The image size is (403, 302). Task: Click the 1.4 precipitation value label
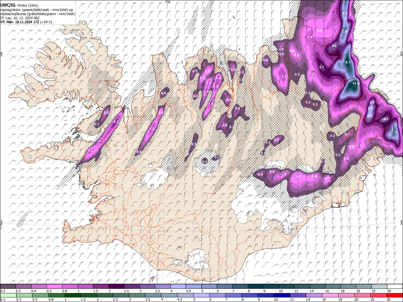pos(218,78)
